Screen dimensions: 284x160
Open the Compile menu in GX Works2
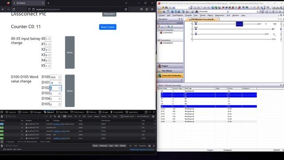(188, 16)
